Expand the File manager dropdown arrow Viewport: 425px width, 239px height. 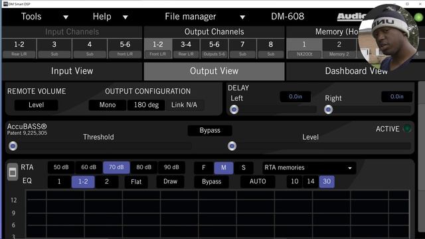click(242, 17)
